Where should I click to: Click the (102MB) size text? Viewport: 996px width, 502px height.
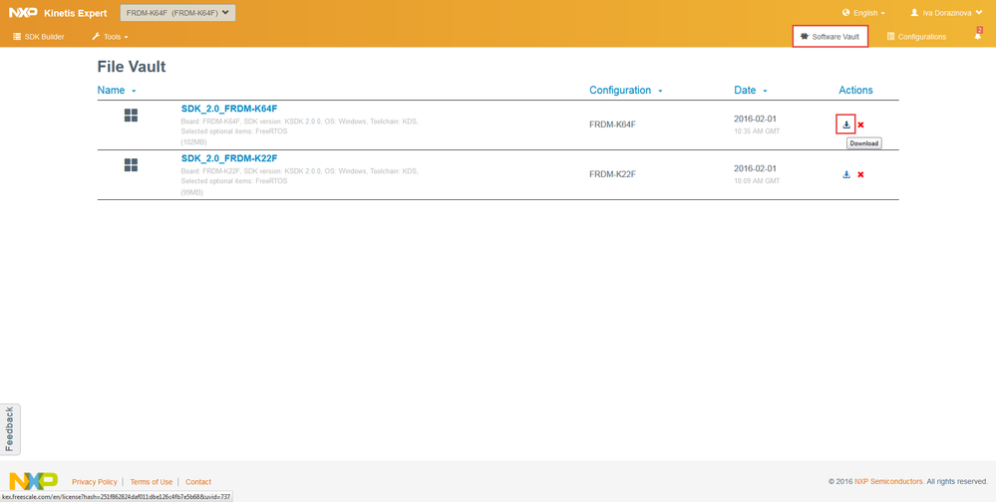point(193,142)
